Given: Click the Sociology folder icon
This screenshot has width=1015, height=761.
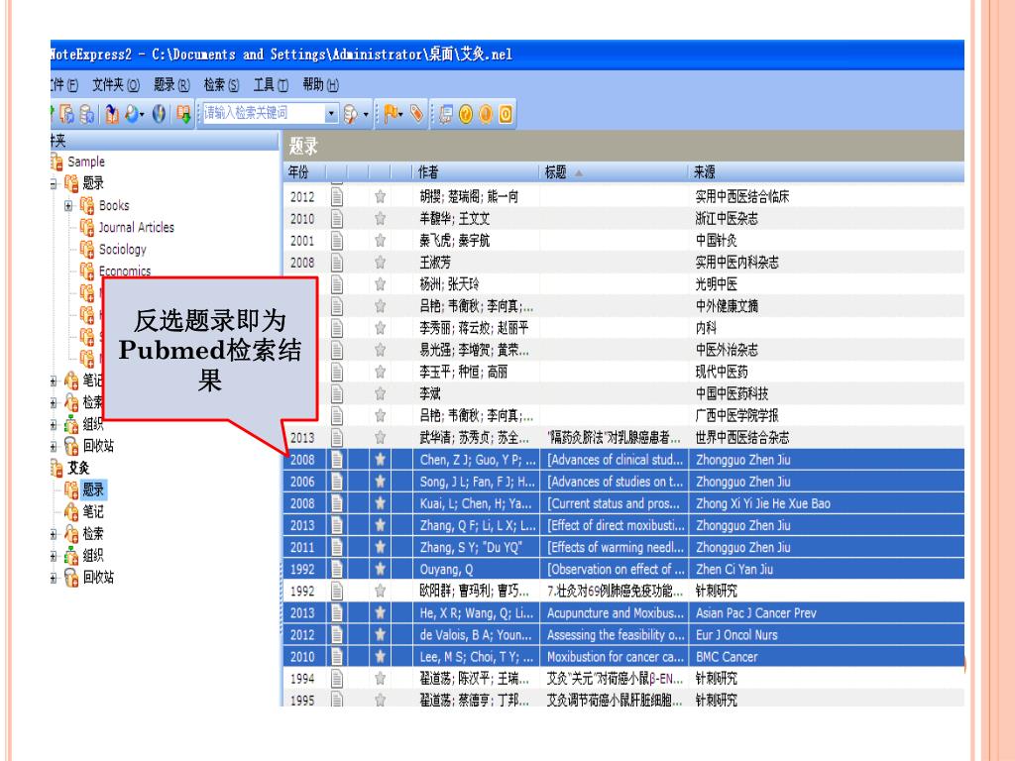Looking at the screenshot, I should [x=87, y=249].
